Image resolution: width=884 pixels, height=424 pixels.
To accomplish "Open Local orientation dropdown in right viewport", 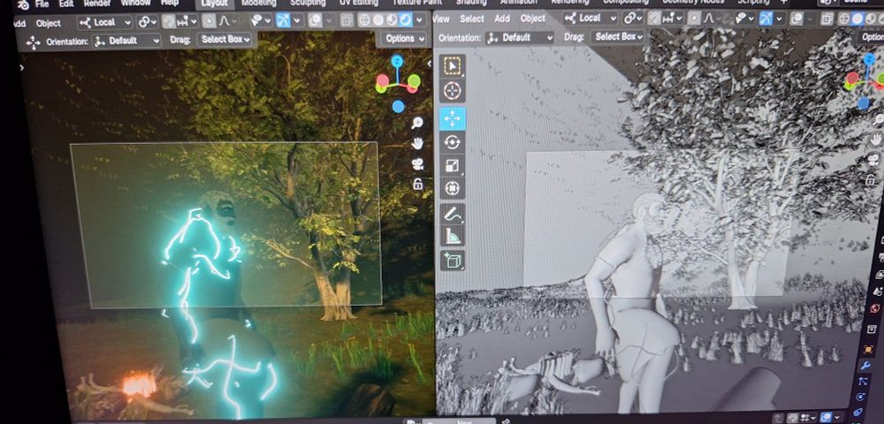I will pyautogui.click(x=591, y=18).
